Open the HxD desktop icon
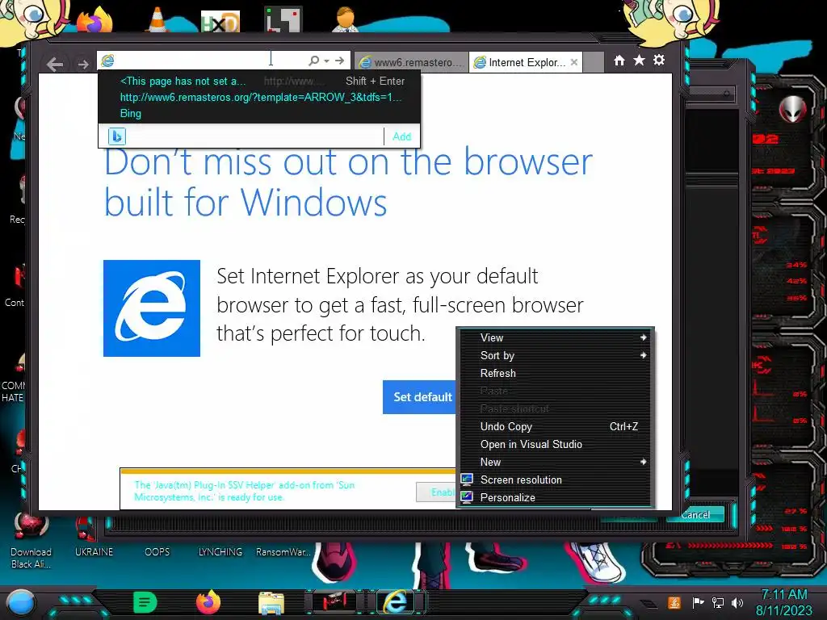The width and height of the screenshot is (827, 620). click(x=220, y=21)
